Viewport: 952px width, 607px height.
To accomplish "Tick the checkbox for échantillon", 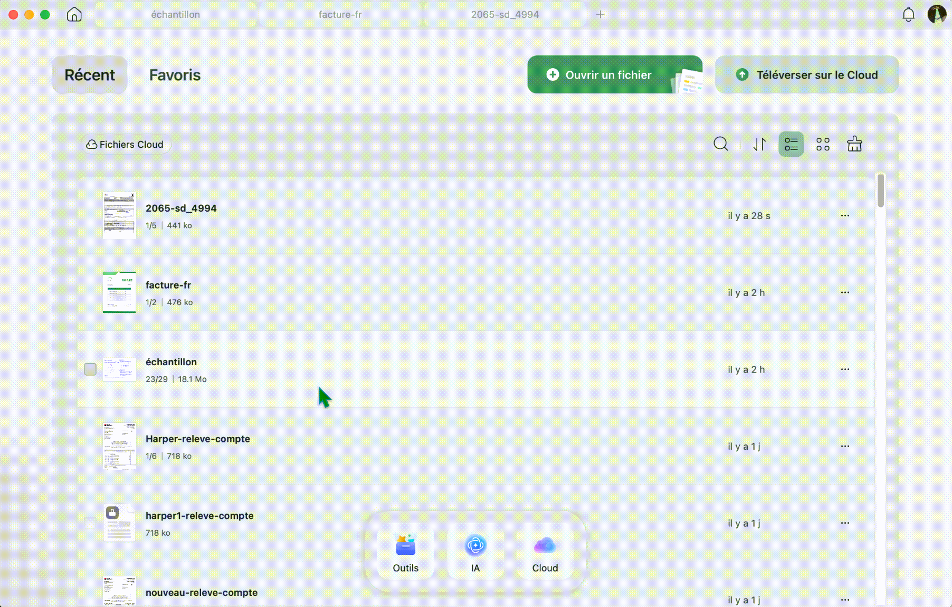I will (x=90, y=369).
